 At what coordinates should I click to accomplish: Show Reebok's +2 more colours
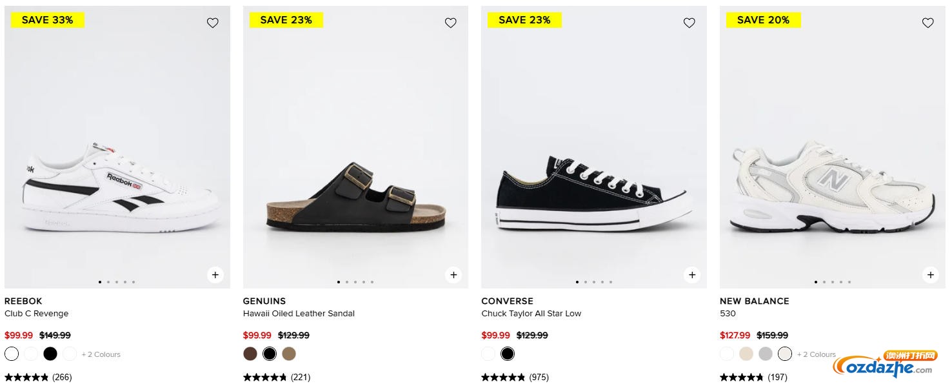[101, 354]
